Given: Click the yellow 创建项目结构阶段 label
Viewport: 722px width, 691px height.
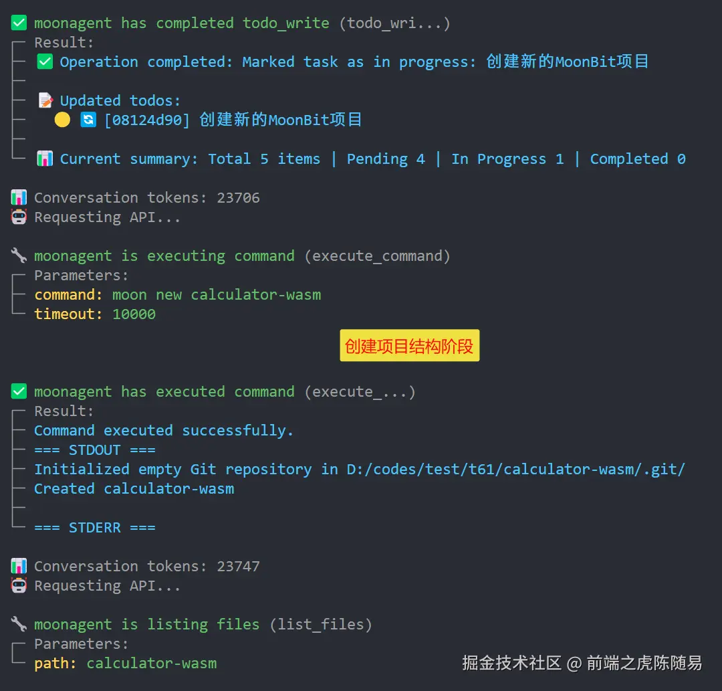Looking at the screenshot, I should pyautogui.click(x=409, y=346).
